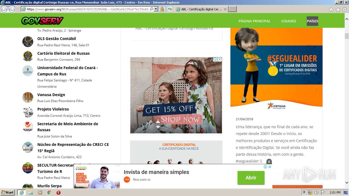Click the 2:01 PM taskbar clock
The image size is (349, 196).
coord(335,192)
